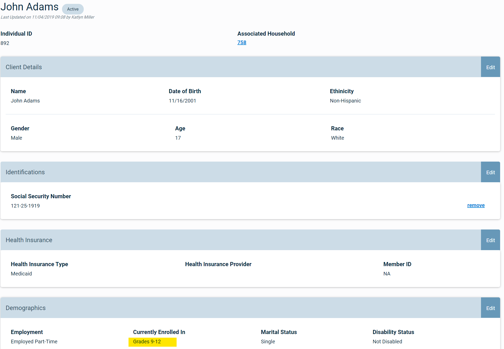
Task: Select the SSN 121-25-1919
Action: 25,206
